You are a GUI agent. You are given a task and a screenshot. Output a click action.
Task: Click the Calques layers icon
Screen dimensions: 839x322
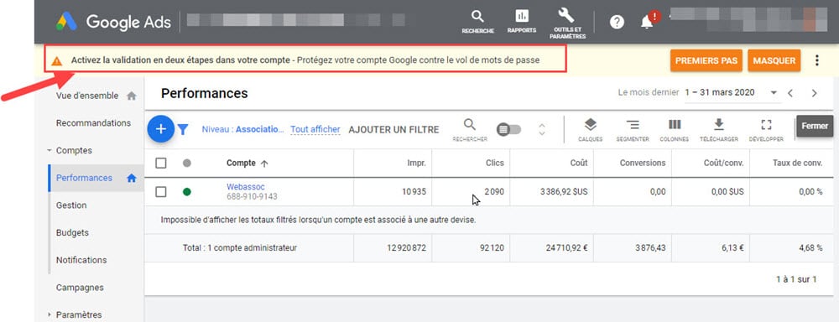pyautogui.click(x=590, y=125)
